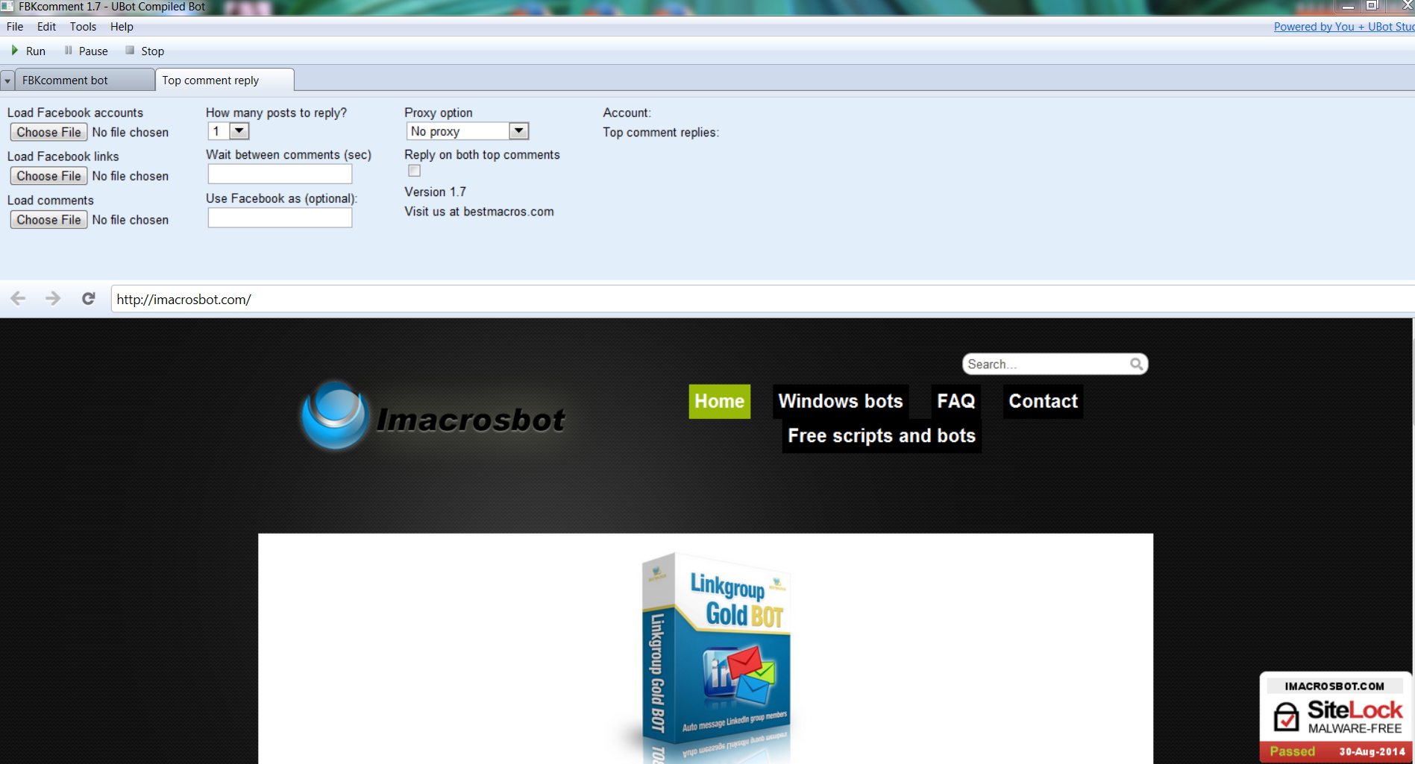Focus the Wait between comments field
Image resolution: width=1415 pixels, height=764 pixels.
click(280, 174)
